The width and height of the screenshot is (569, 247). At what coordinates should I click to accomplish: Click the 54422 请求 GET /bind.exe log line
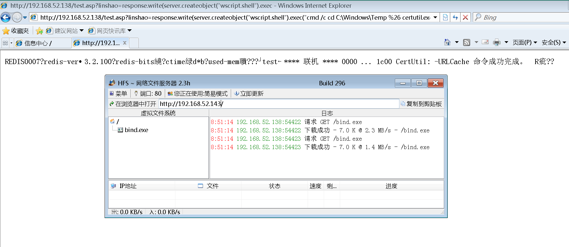(x=286, y=122)
